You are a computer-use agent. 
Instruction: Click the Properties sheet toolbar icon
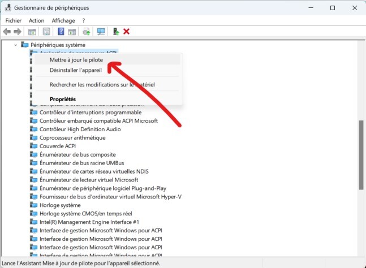pyautogui.click(x=46, y=32)
